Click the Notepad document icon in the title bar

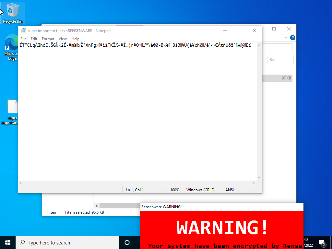(x=23, y=30)
